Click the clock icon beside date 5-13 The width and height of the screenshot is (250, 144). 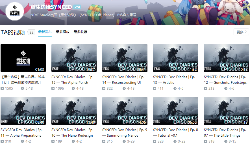[23, 89]
